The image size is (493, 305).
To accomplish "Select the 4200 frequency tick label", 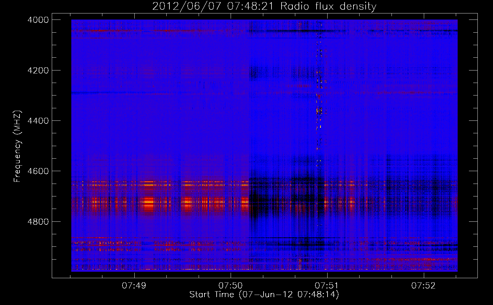I will click(38, 70).
